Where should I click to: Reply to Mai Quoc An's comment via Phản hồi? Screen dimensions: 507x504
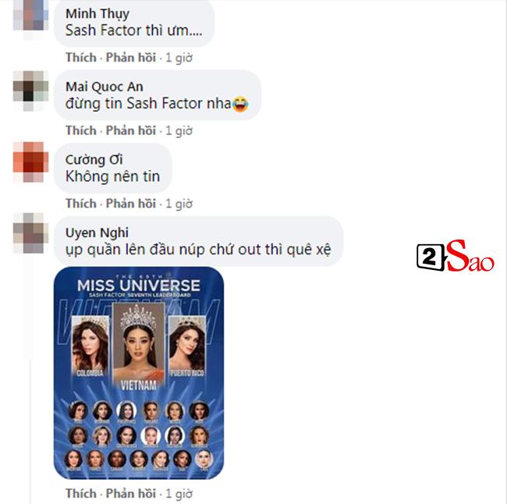click(x=131, y=131)
